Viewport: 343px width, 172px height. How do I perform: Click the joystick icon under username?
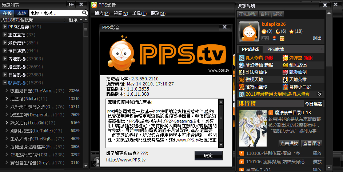click(x=275, y=38)
